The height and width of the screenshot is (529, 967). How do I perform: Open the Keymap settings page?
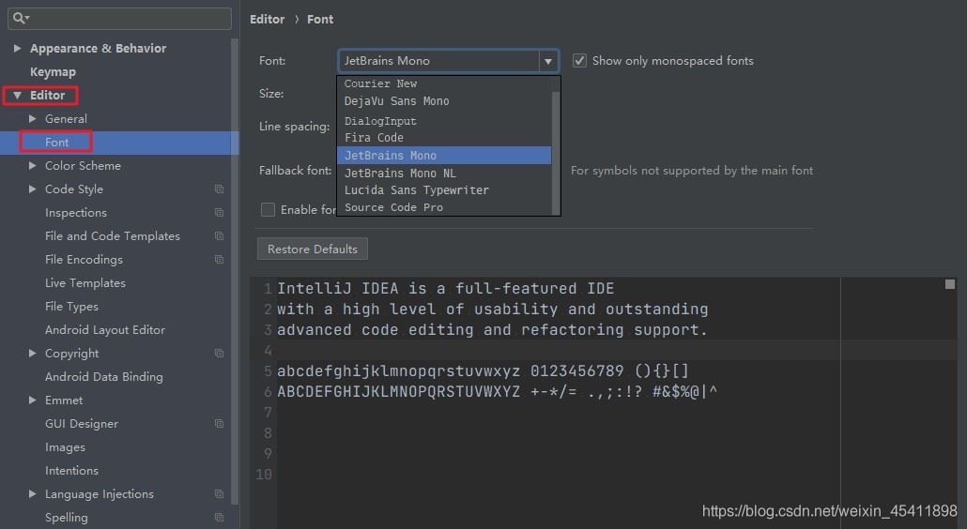coord(53,72)
